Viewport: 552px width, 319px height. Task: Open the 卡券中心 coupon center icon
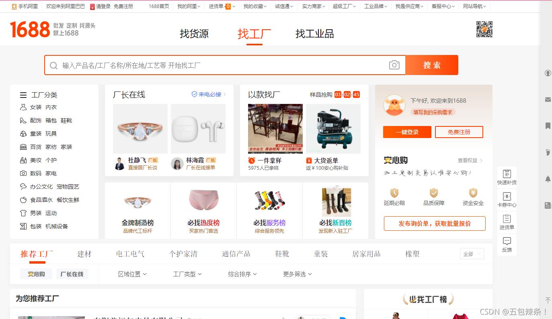[507, 199]
